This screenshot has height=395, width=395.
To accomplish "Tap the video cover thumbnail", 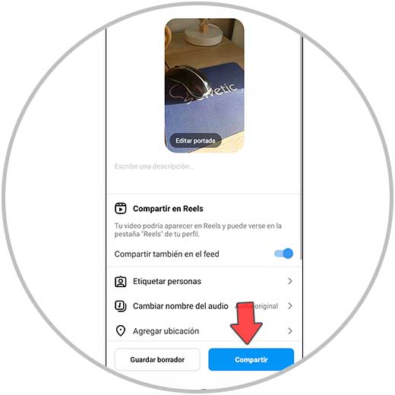I will (204, 85).
